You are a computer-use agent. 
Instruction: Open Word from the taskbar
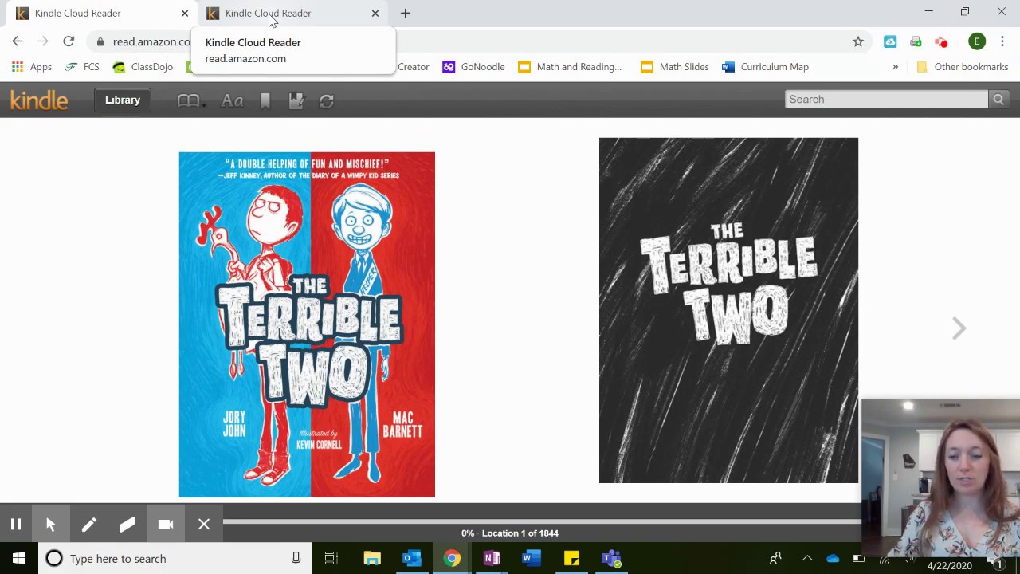pyautogui.click(x=532, y=559)
